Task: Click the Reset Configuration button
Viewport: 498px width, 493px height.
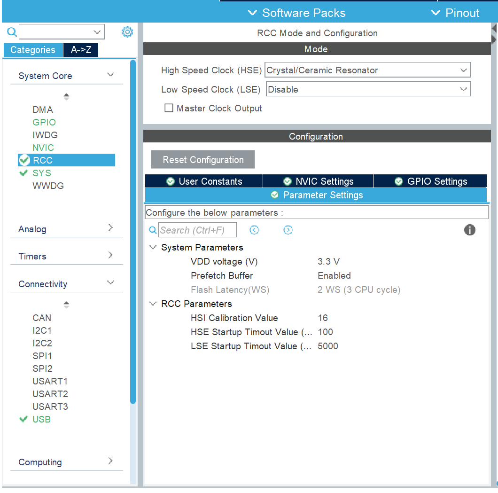Action: point(203,160)
